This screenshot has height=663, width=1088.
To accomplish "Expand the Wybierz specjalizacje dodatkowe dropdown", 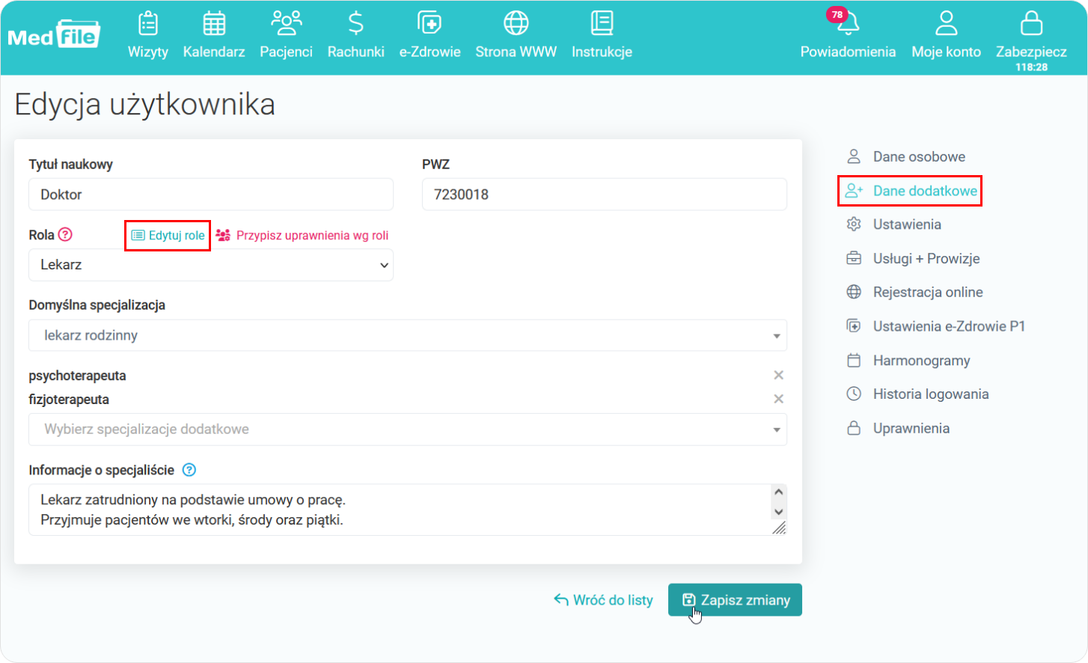I will point(407,430).
